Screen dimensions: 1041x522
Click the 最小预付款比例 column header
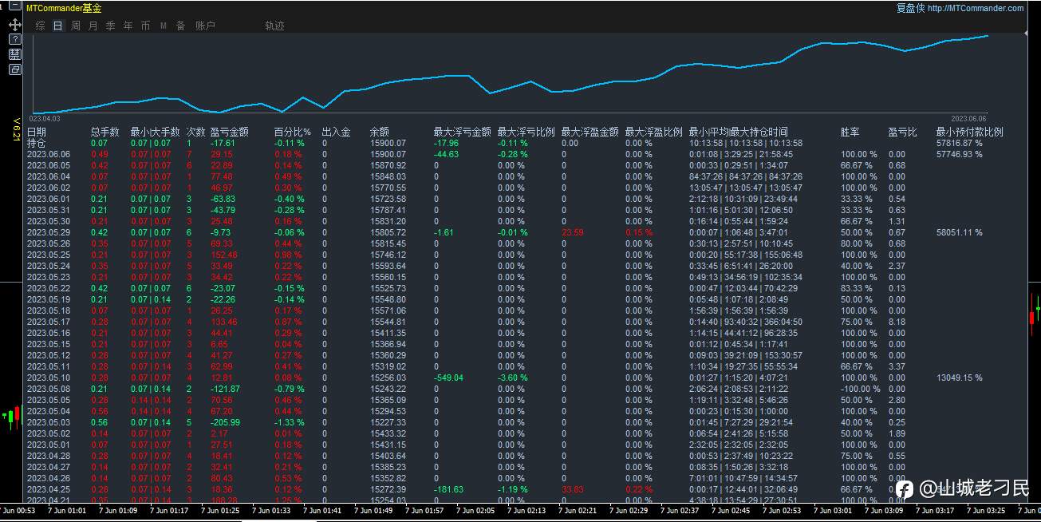coord(970,132)
